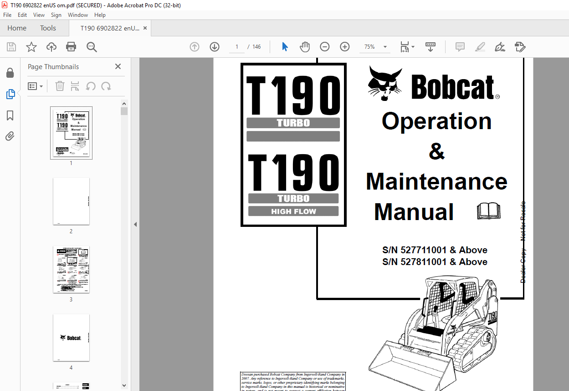Open the Edit menu
Image resolution: width=569 pixels, height=391 pixels.
click(22, 15)
